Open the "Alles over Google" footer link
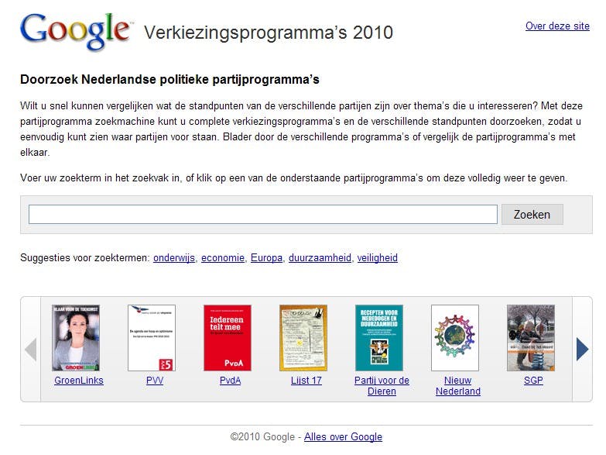The image size is (606, 455). [343, 437]
